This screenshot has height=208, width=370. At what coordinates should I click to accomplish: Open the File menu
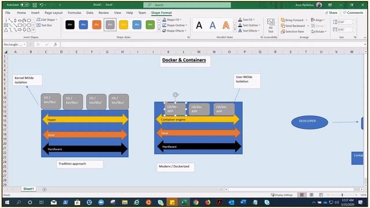pos(8,13)
